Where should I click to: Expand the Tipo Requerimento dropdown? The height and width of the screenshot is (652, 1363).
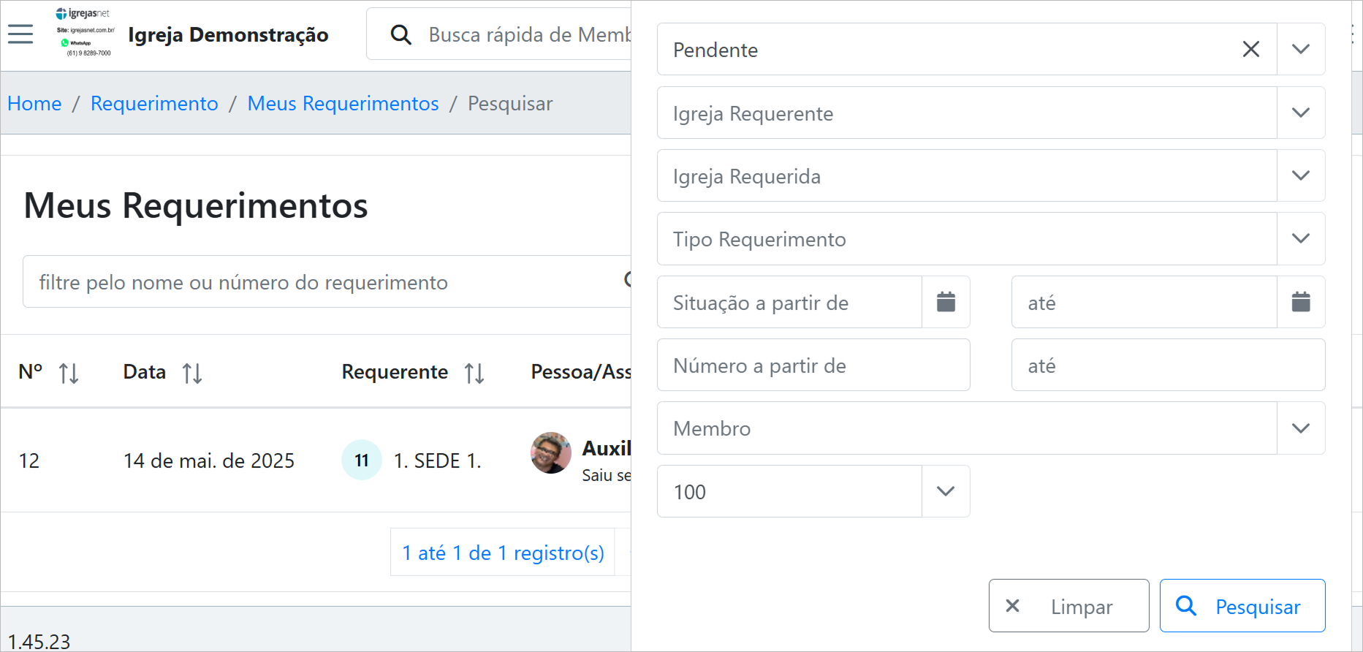(x=1300, y=239)
